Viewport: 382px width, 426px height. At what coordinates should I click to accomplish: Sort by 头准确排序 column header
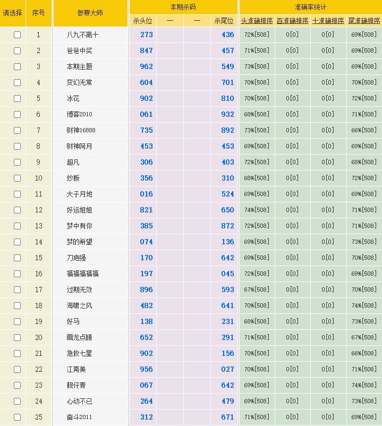click(x=257, y=21)
